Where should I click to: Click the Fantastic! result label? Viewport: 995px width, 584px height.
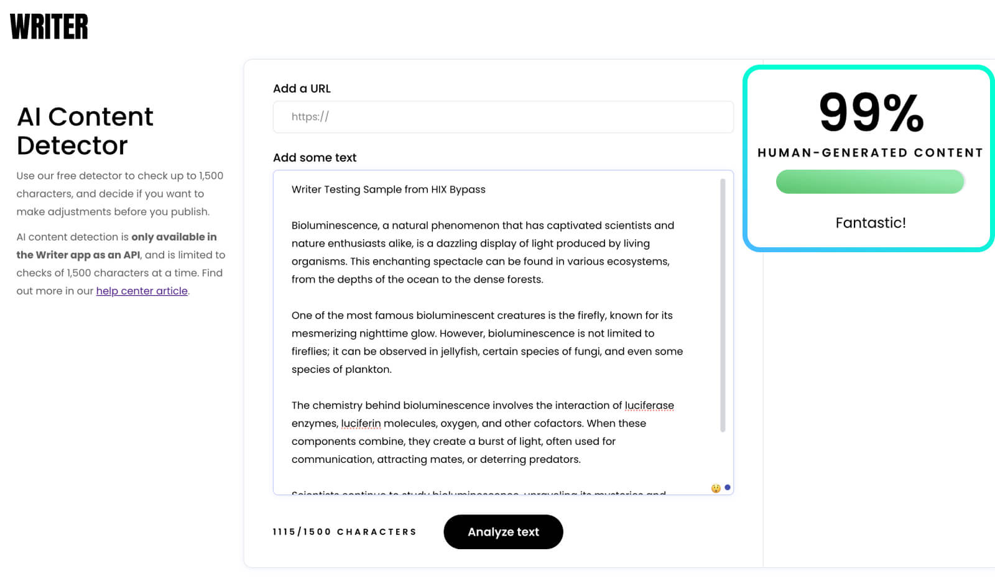coord(870,222)
